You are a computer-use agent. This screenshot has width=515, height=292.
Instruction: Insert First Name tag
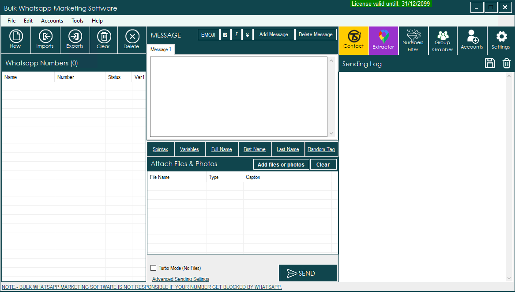255,149
